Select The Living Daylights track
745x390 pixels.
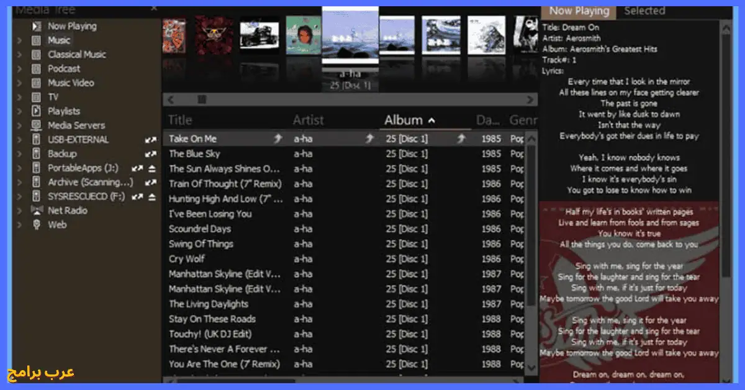pyautogui.click(x=209, y=304)
